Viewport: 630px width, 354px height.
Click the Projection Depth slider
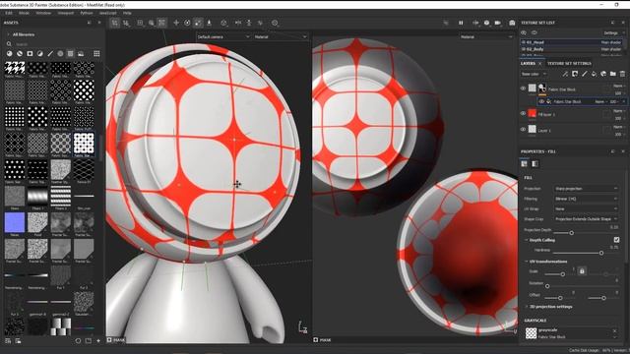[586, 233]
